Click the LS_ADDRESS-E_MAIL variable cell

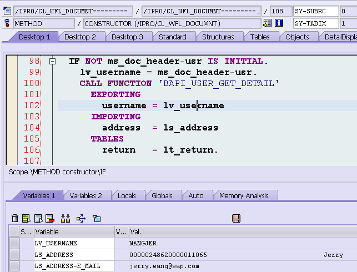coord(74,266)
